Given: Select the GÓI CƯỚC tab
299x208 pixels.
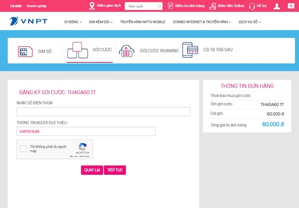Looking at the screenshot, I should [102, 50].
